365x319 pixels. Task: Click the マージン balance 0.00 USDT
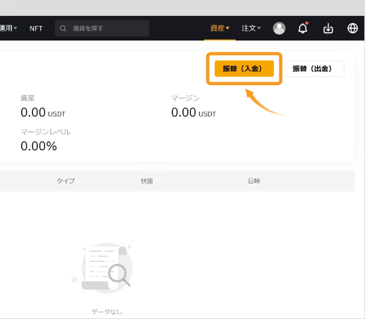click(194, 112)
